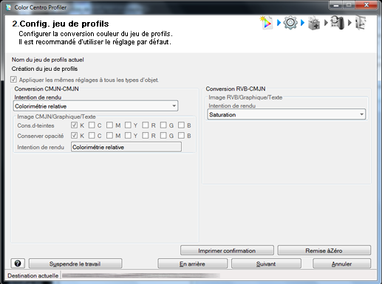Toggle K checkbox in Cons.d-teintes row

point(74,125)
